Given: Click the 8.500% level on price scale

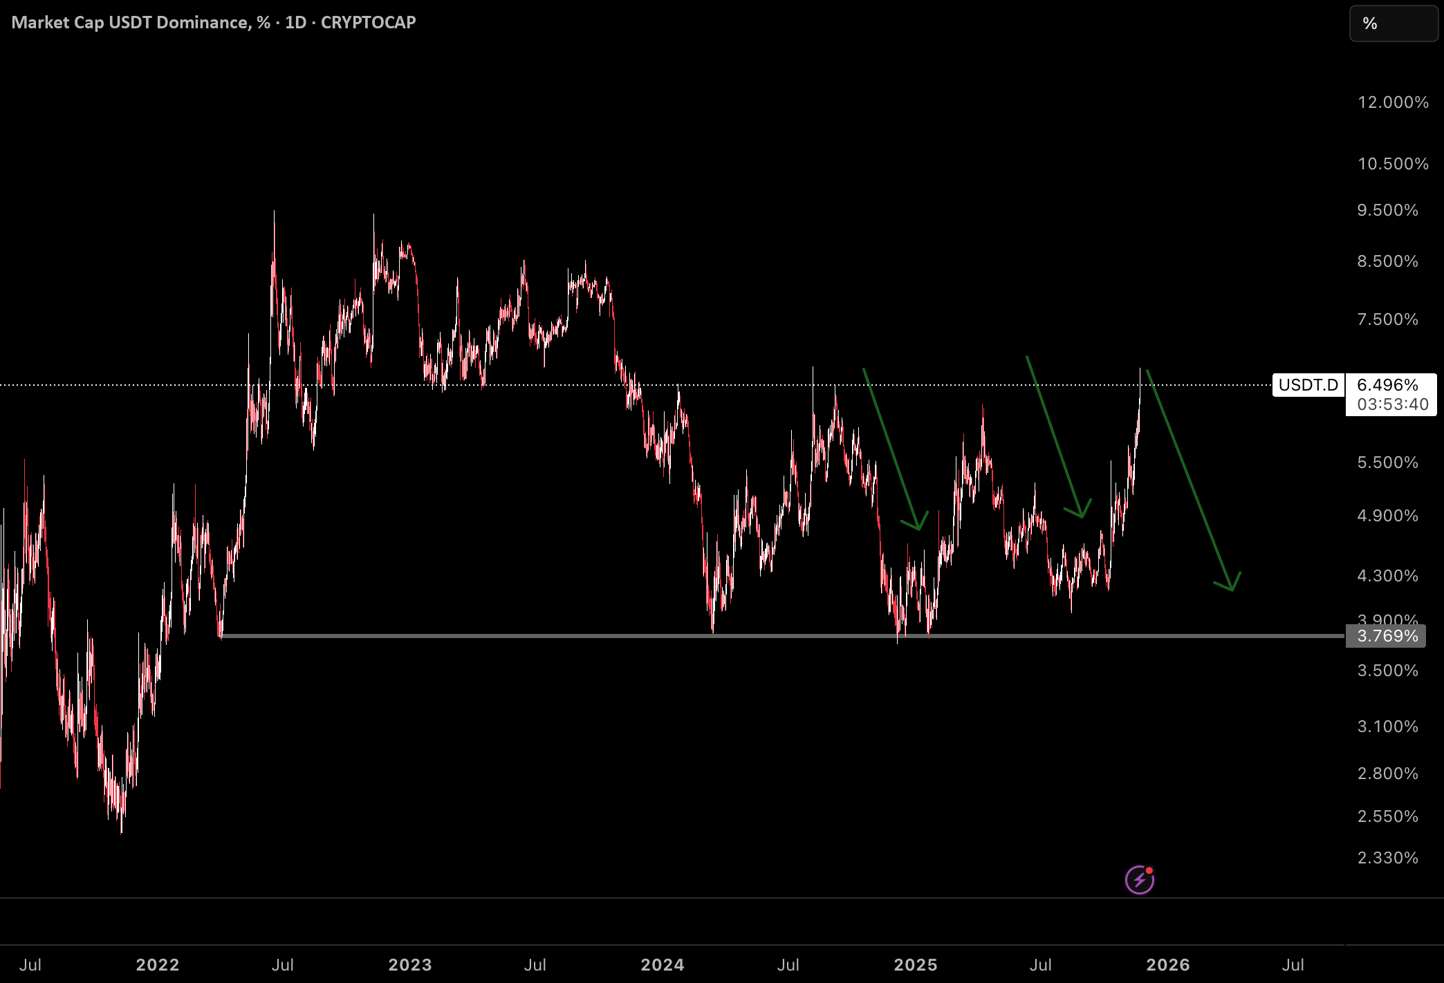Looking at the screenshot, I should (x=1387, y=261).
